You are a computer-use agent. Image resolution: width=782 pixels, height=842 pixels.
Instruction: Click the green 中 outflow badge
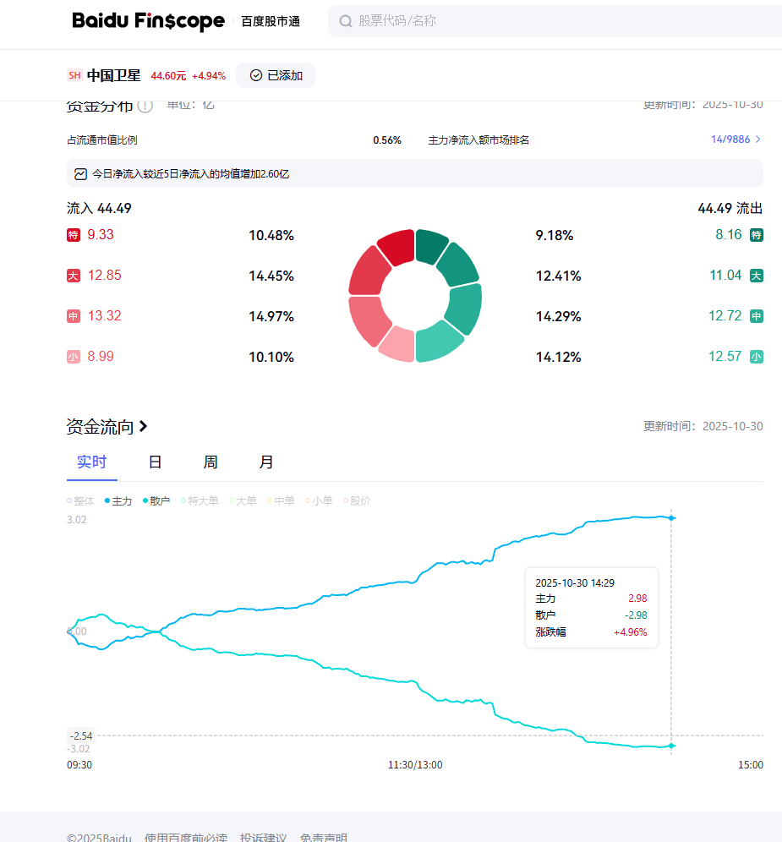[757, 316]
